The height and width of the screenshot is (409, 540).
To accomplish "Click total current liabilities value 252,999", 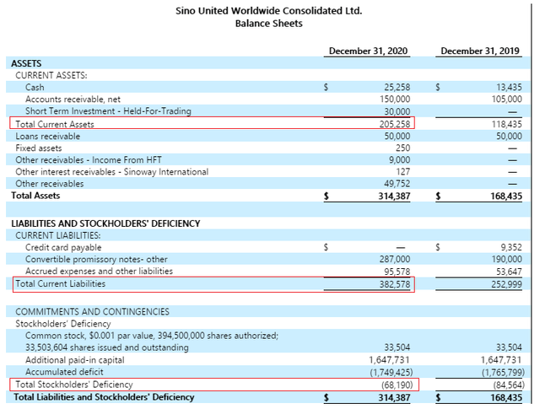I will coord(506,284).
